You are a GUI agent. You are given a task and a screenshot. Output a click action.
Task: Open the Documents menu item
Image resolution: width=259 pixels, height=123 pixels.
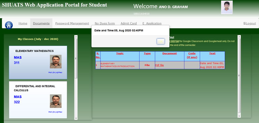tap(41, 23)
